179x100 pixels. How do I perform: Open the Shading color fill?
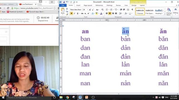tap(126, 13)
